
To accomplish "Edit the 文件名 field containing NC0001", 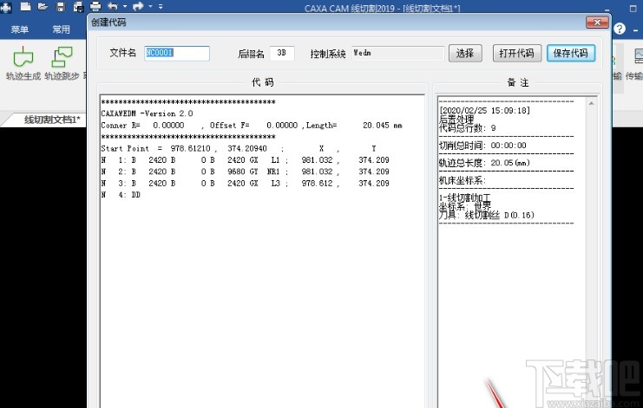I will [x=177, y=53].
